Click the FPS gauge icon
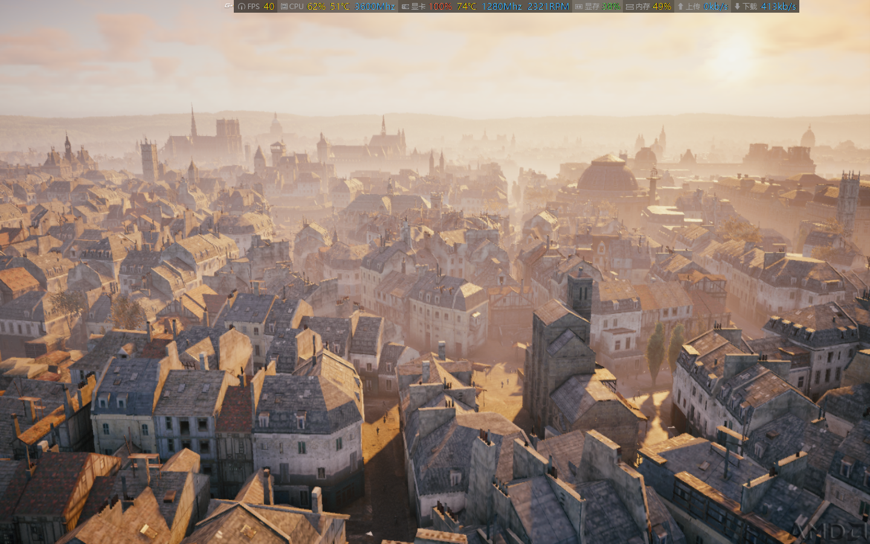This screenshot has height=544, width=870. [242, 7]
